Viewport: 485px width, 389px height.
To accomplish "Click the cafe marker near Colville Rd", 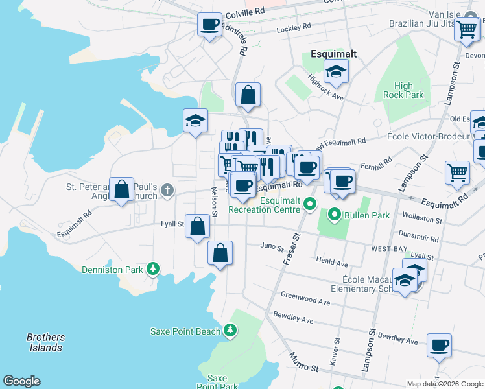I will 209,27.
